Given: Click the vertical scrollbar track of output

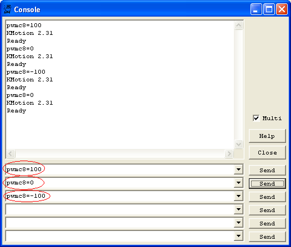Looking at the screenshot, I should 238,85.
